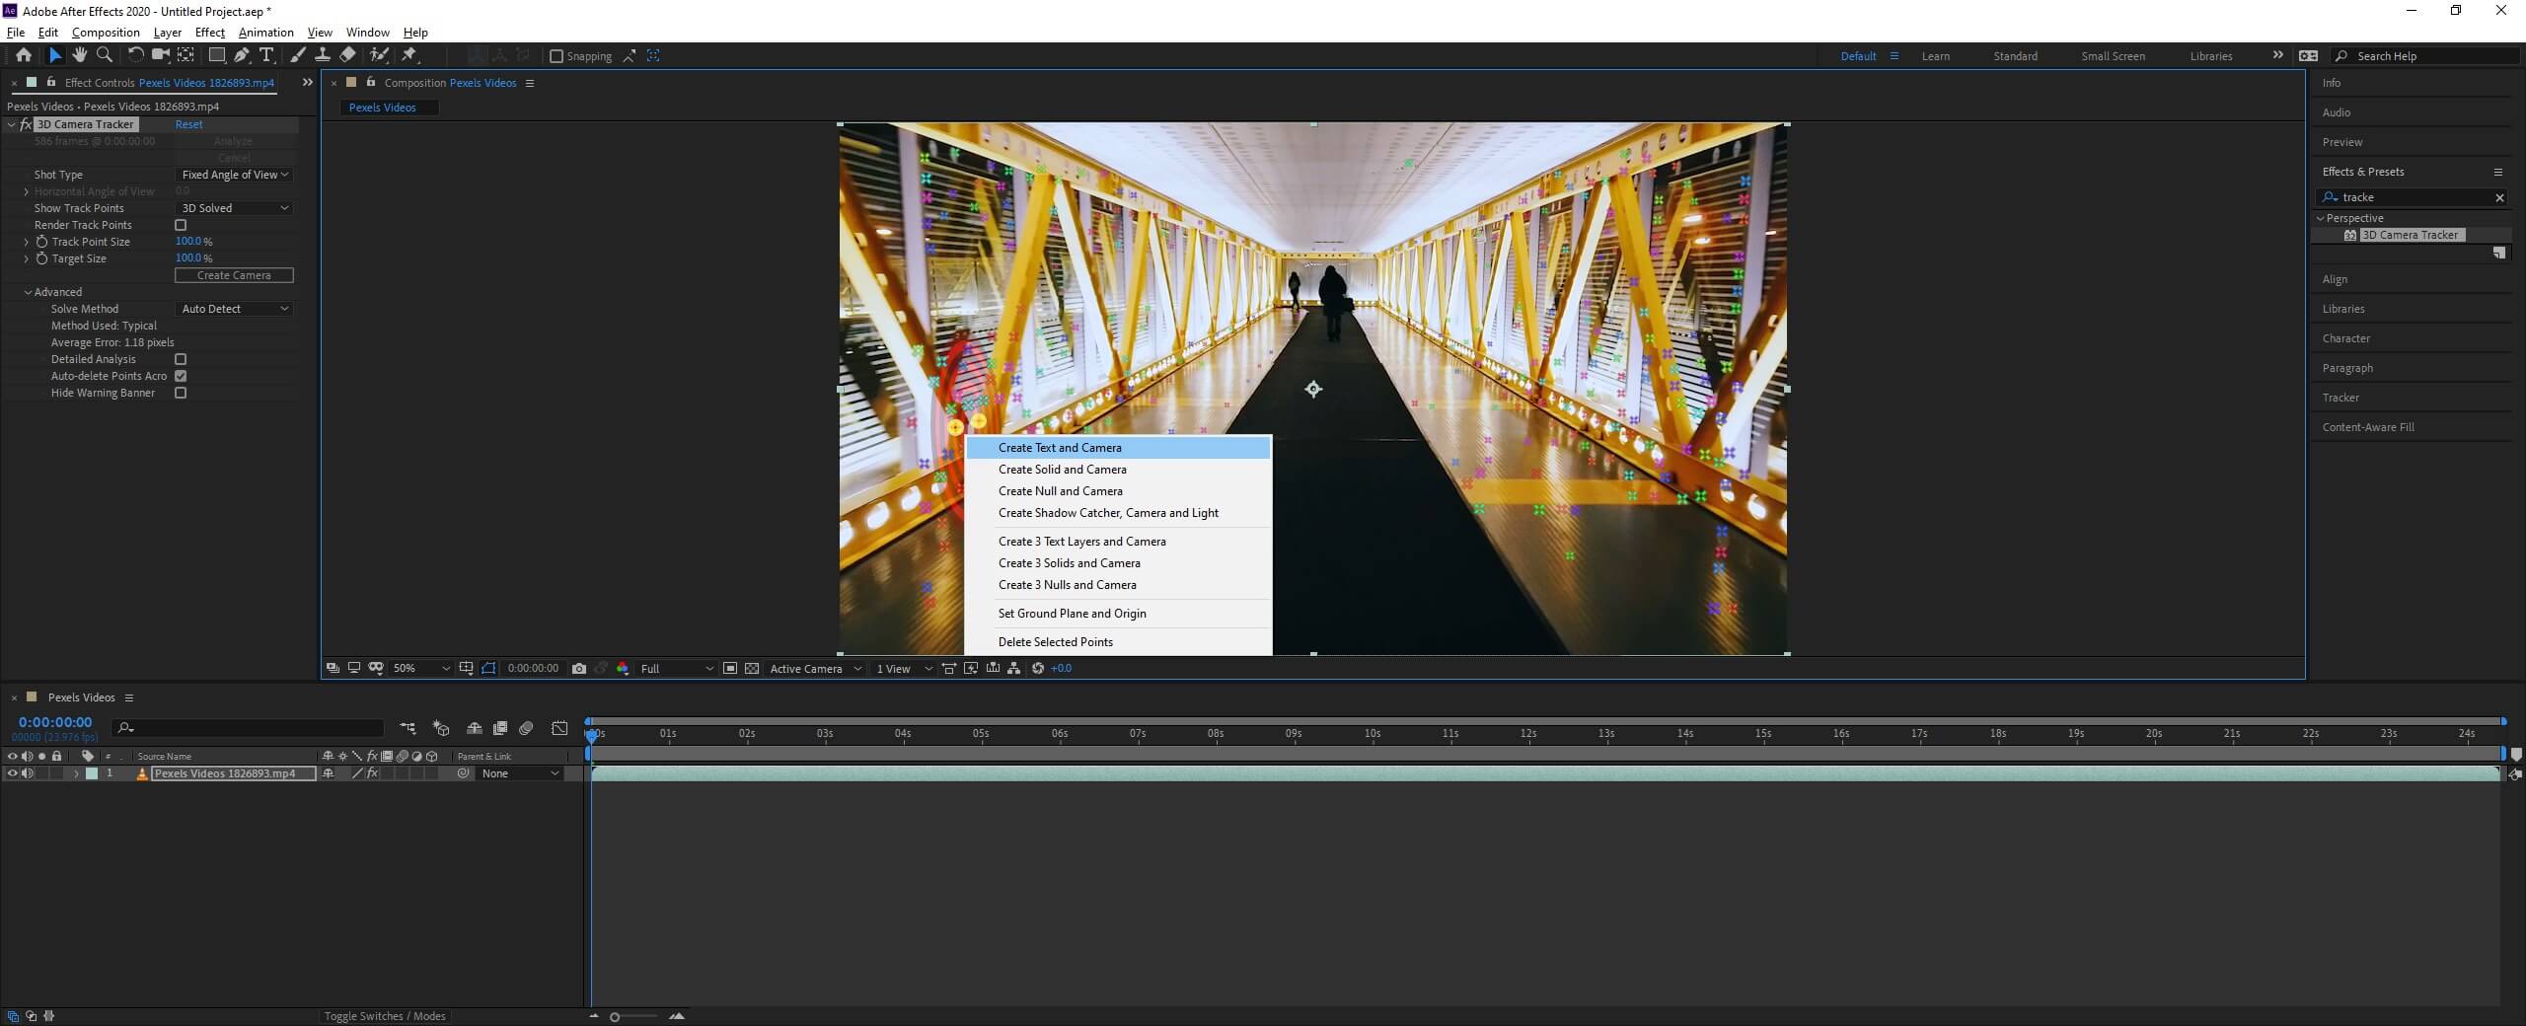Choose Create Null and Camera
This screenshot has height=1026, width=2526.
(1060, 491)
